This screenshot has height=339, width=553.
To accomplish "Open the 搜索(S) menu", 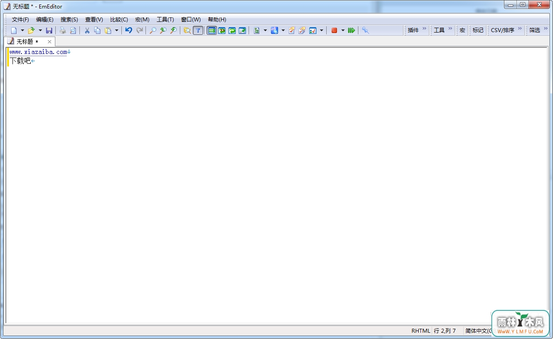I will pyautogui.click(x=69, y=20).
